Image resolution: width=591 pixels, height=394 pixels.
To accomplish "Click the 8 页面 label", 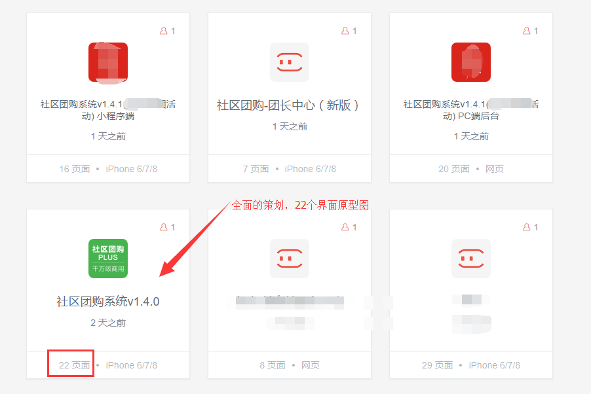I will pyautogui.click(x=273, y=365).
